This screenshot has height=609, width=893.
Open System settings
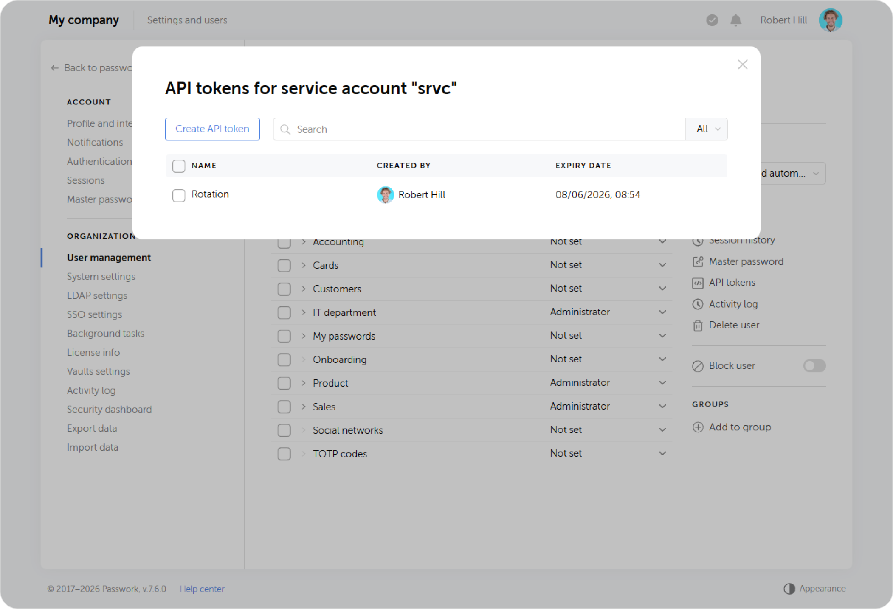pyautogui.click(x=101, y=277)
